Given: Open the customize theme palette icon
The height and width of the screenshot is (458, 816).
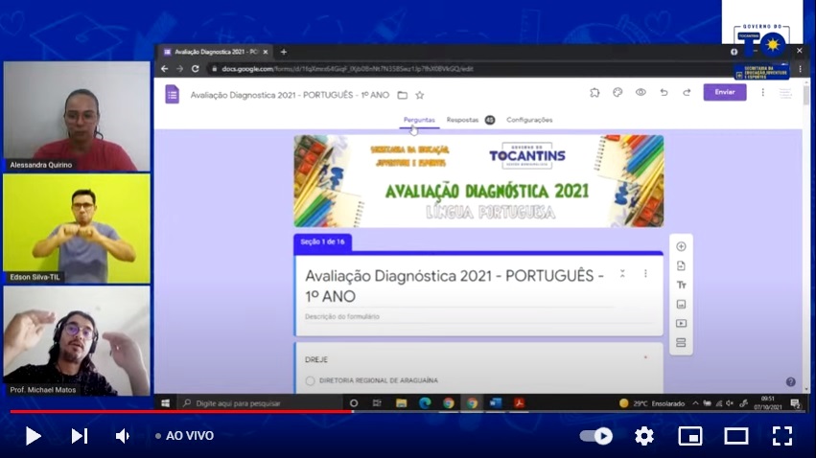Looking at the screenshot, I should (618, 93).
